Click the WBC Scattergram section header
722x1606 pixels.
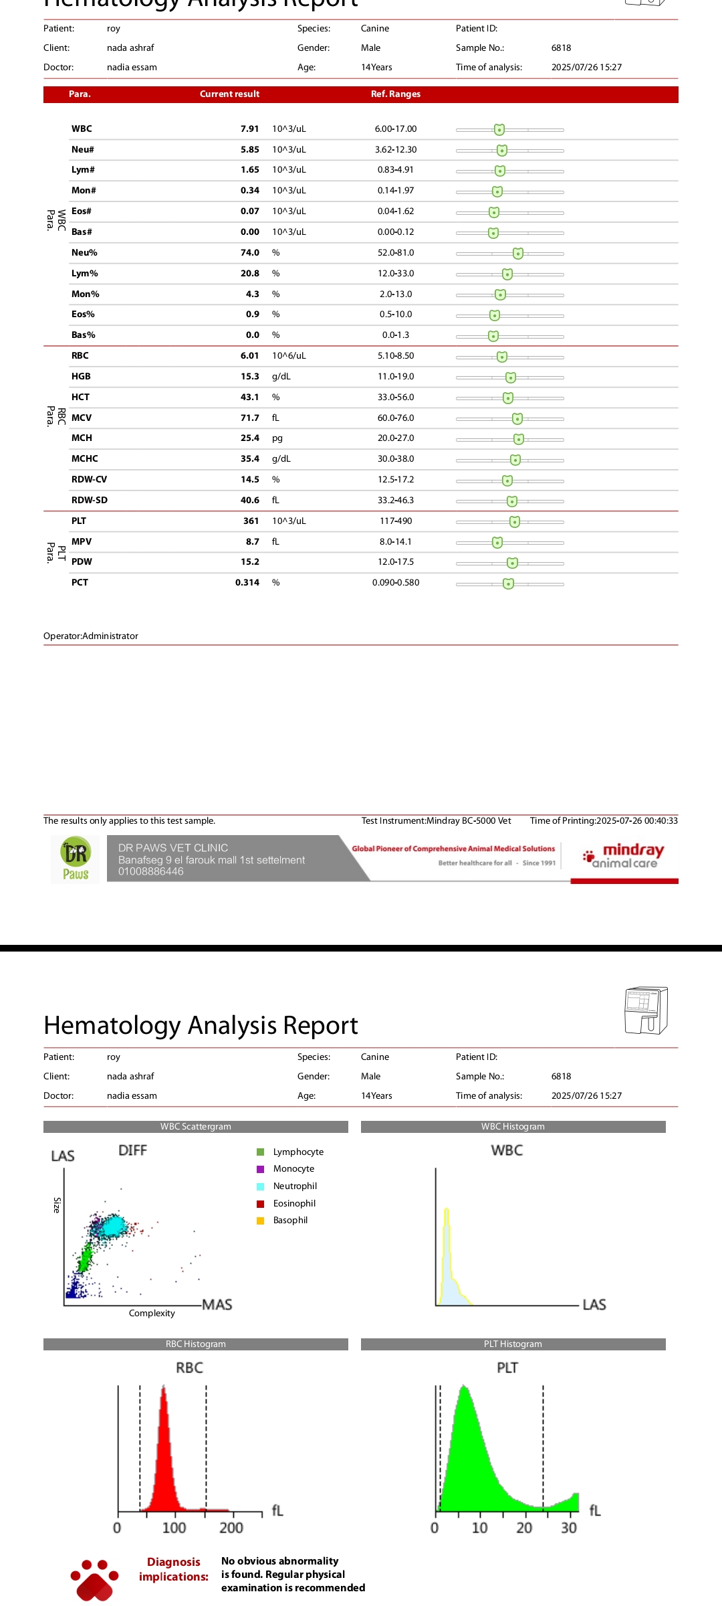point(195,1127)
